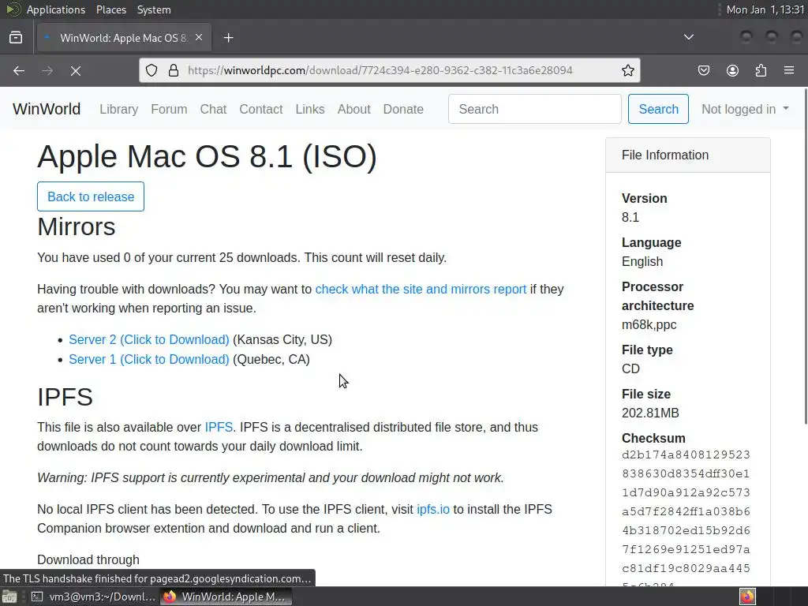Focus the site Search text field
The image size is (808, 606).
click(535, 109)
